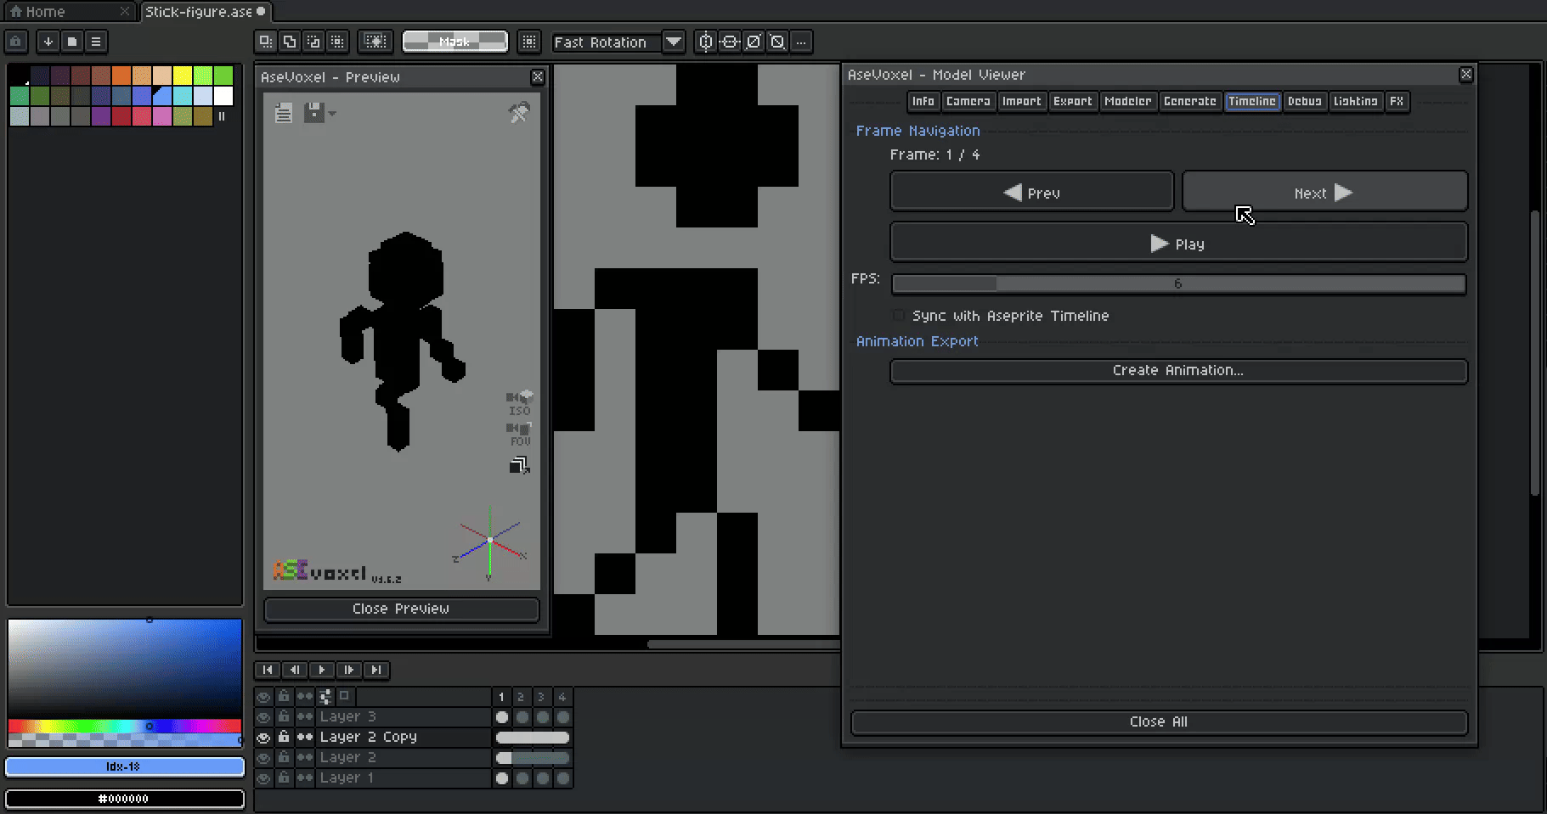Screen dimensions: 1547x814
Task: Toggle visibility of Layer 3
Action: pos(264,717)
